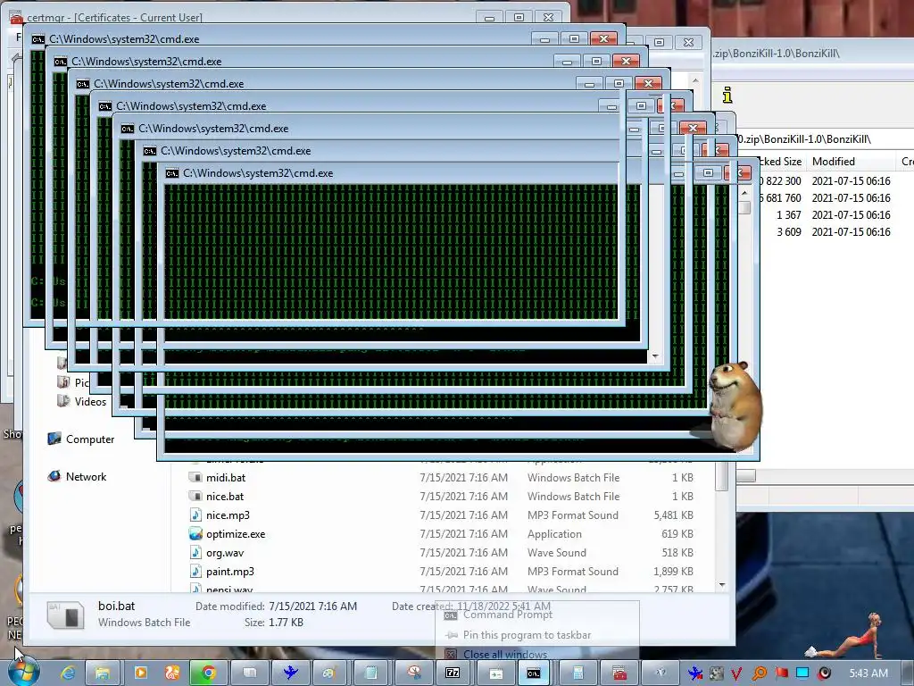Image resolution: width=914 pixels, height=686 pixels.
Task: Open the Windows Media Player taskbar icon
Action: click(x=140, y=673)
